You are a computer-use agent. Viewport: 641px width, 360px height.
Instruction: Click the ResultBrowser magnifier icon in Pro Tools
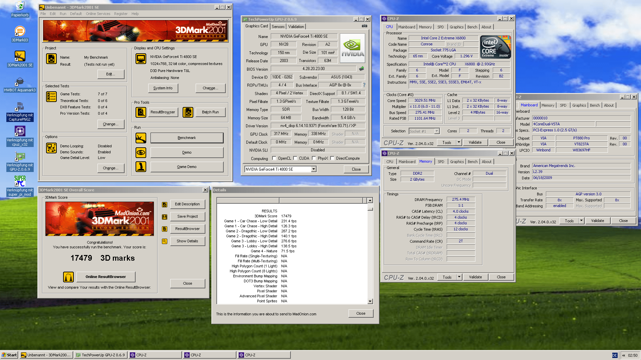point(141,112)
